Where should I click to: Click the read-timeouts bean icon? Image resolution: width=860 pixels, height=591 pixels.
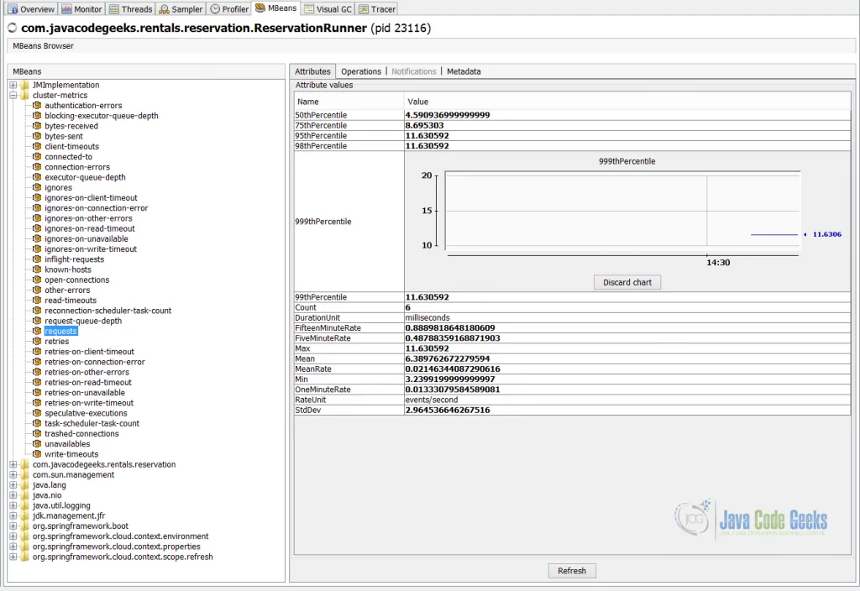(37, 300)
